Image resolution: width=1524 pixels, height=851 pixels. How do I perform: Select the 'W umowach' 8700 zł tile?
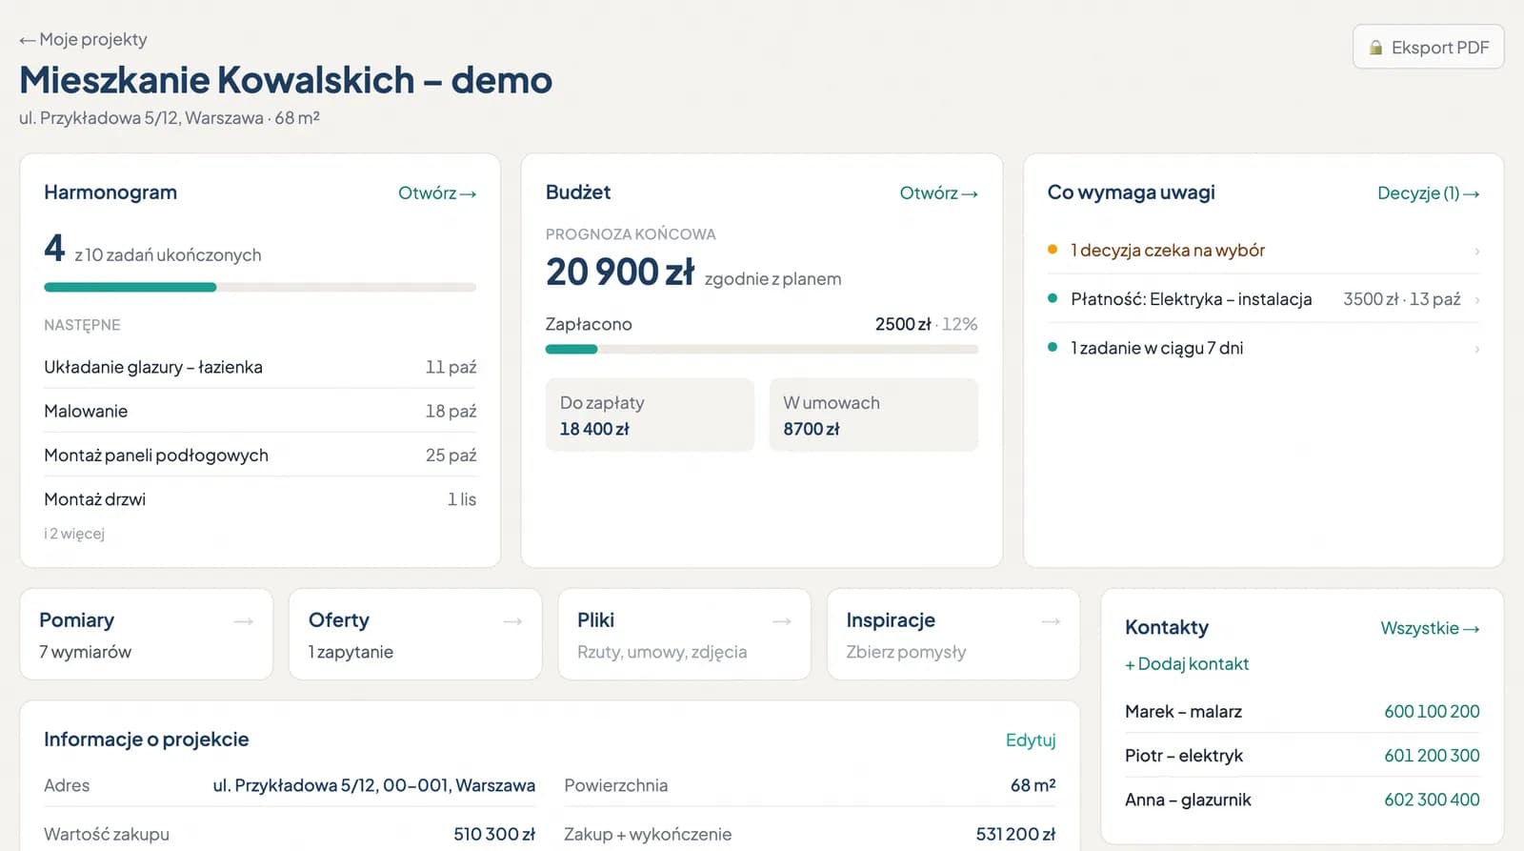873,415
